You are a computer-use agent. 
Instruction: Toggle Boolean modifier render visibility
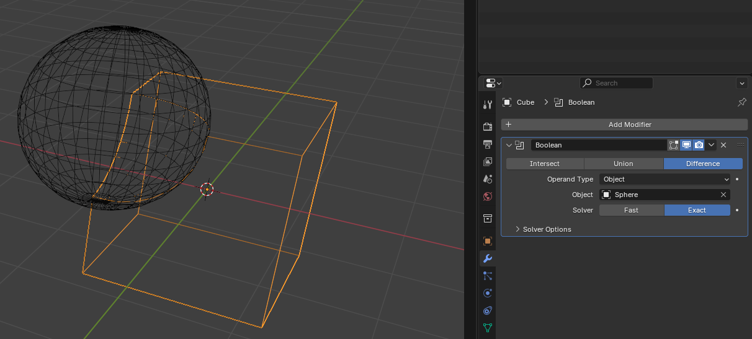(x=699, y=145)
